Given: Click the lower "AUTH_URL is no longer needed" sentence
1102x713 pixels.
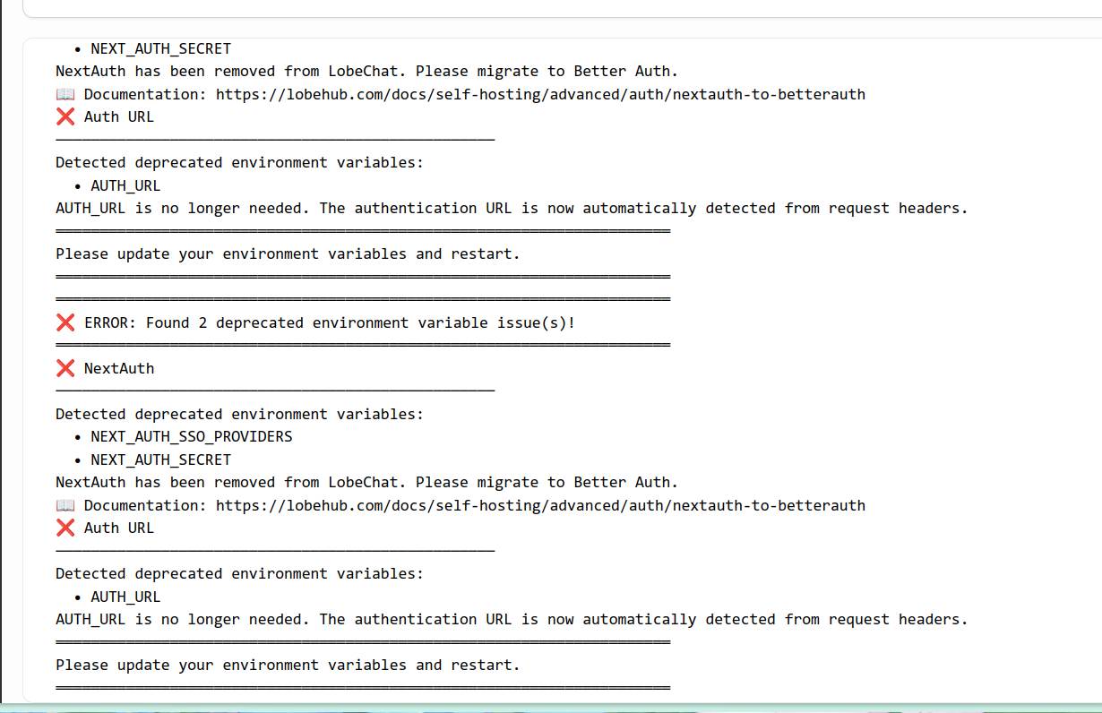Looking at the screenshot, I should [x=512, y=619].
